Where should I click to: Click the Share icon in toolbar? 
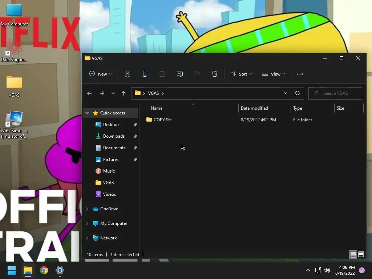coord(197,74)
